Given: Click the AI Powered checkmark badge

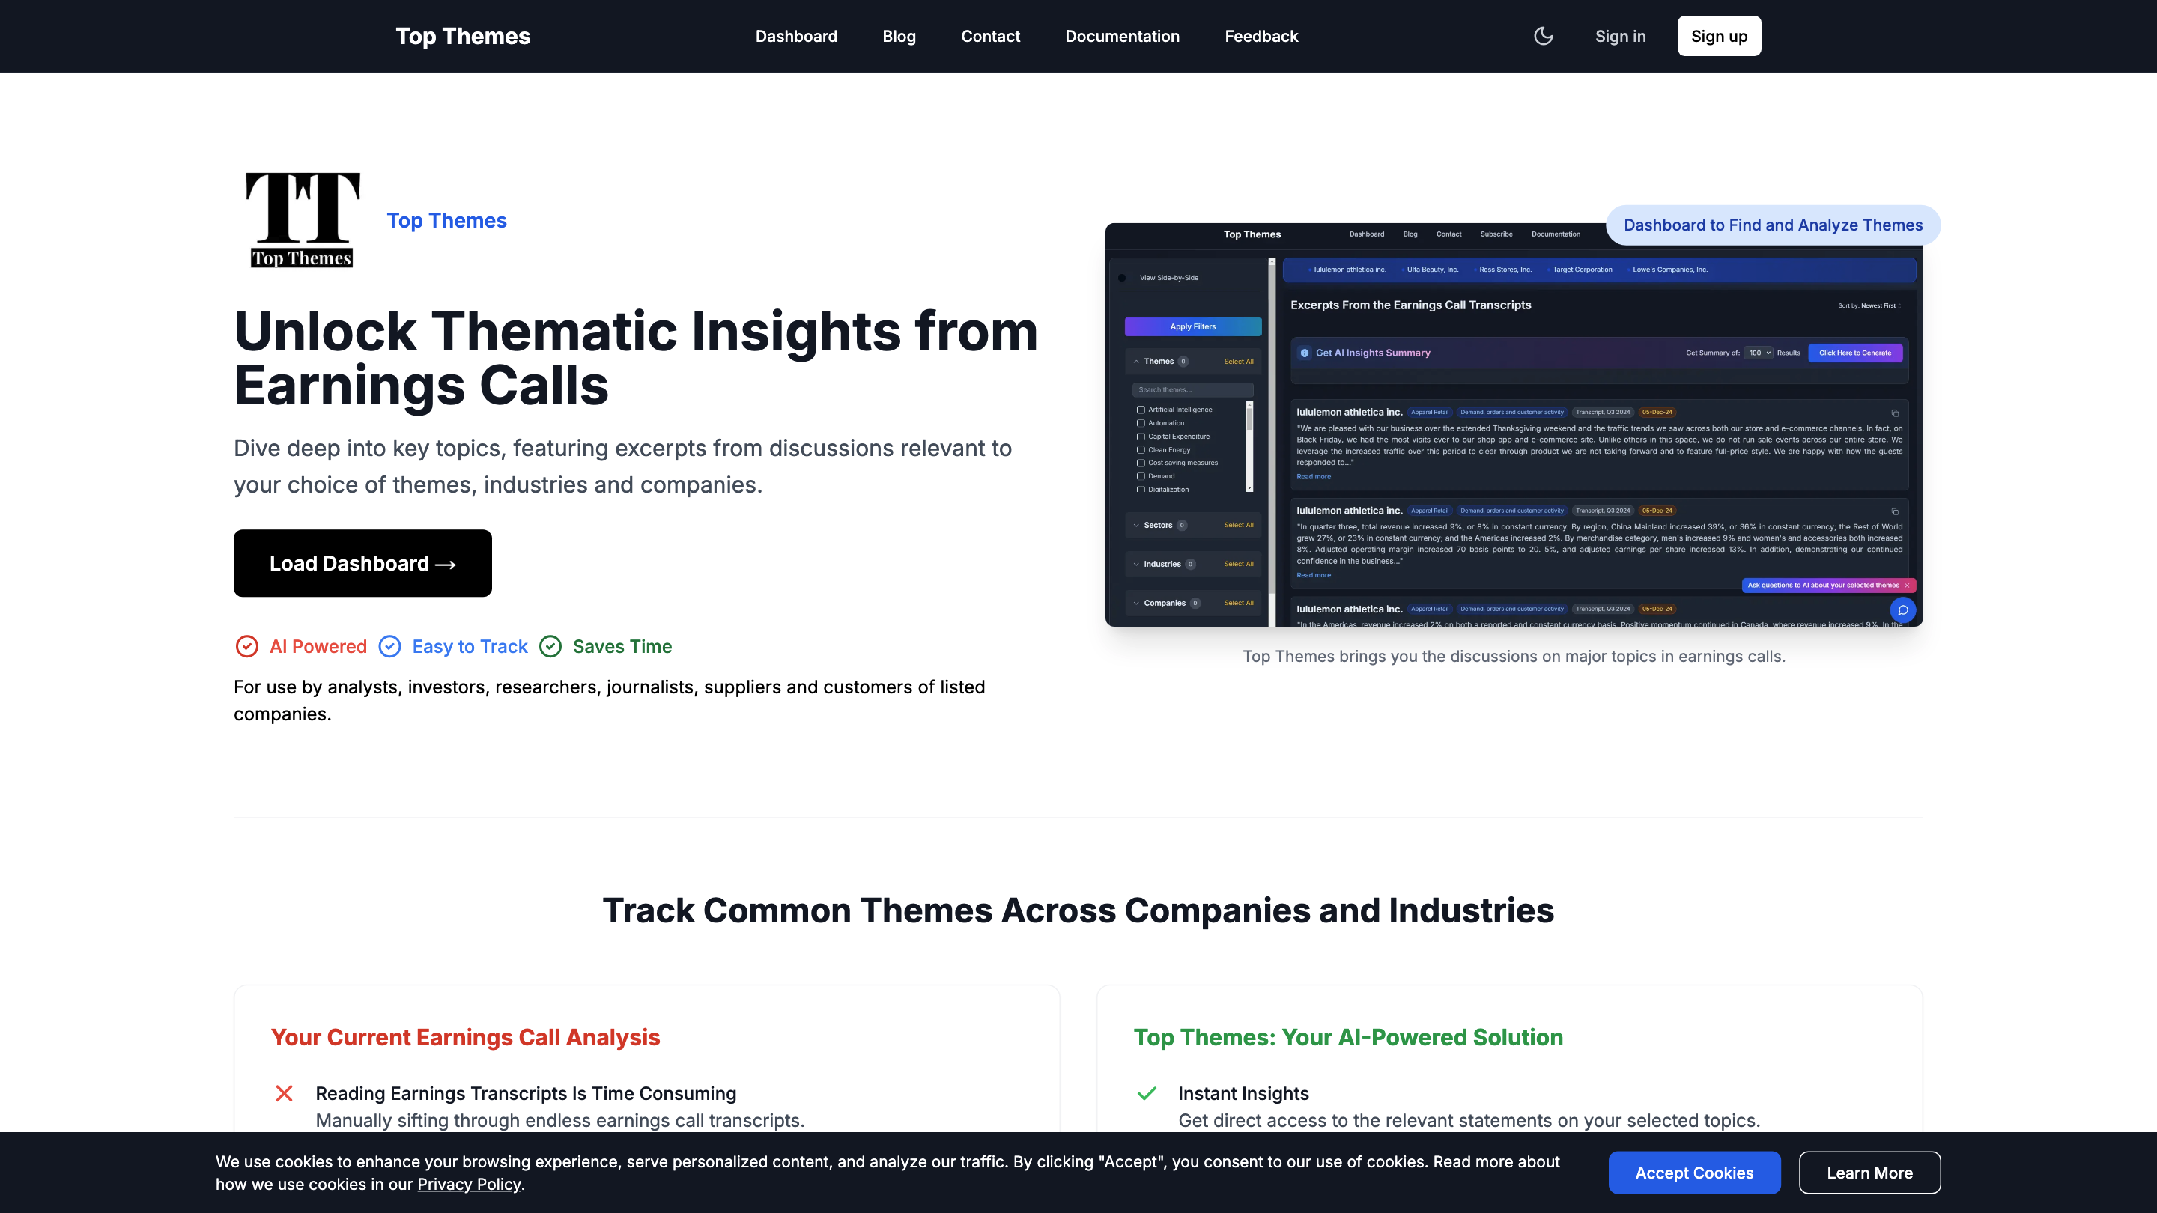Looking at the screenshot, I should click(x=247, y=646).
